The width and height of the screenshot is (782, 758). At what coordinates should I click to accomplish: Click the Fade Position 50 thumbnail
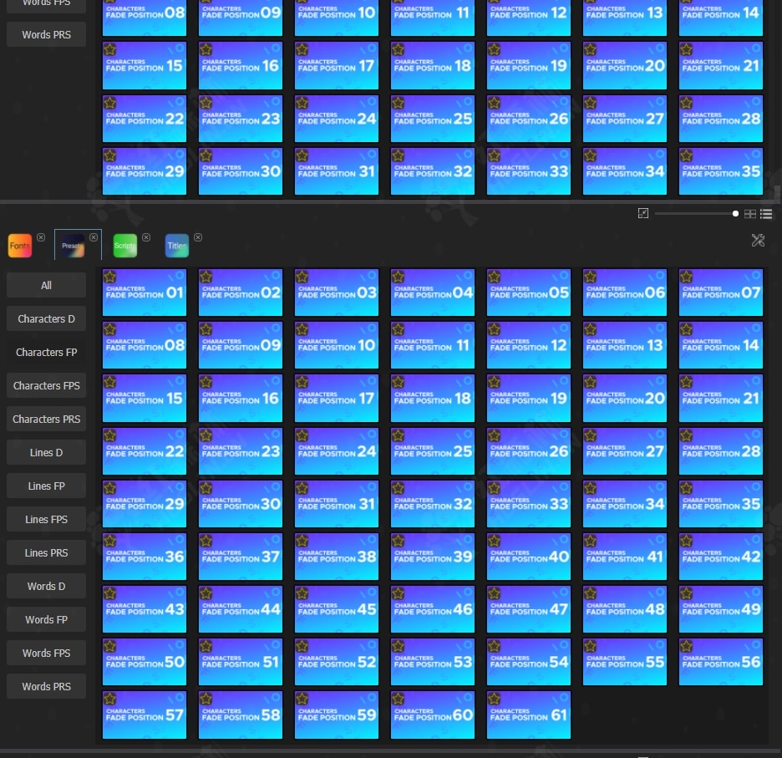click(145, 662)
